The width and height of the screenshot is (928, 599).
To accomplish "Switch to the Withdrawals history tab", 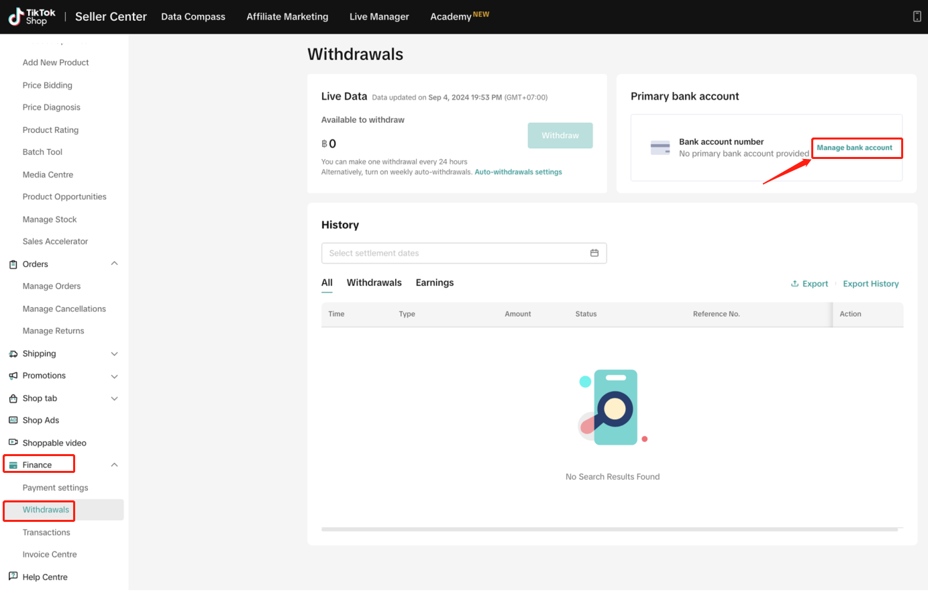I will (374, 282).
